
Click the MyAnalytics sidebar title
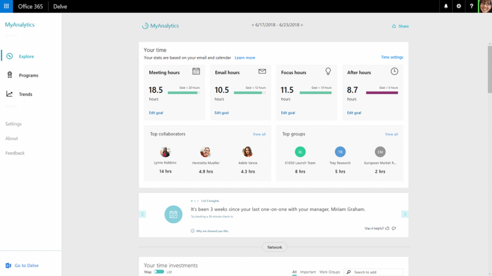19,25
